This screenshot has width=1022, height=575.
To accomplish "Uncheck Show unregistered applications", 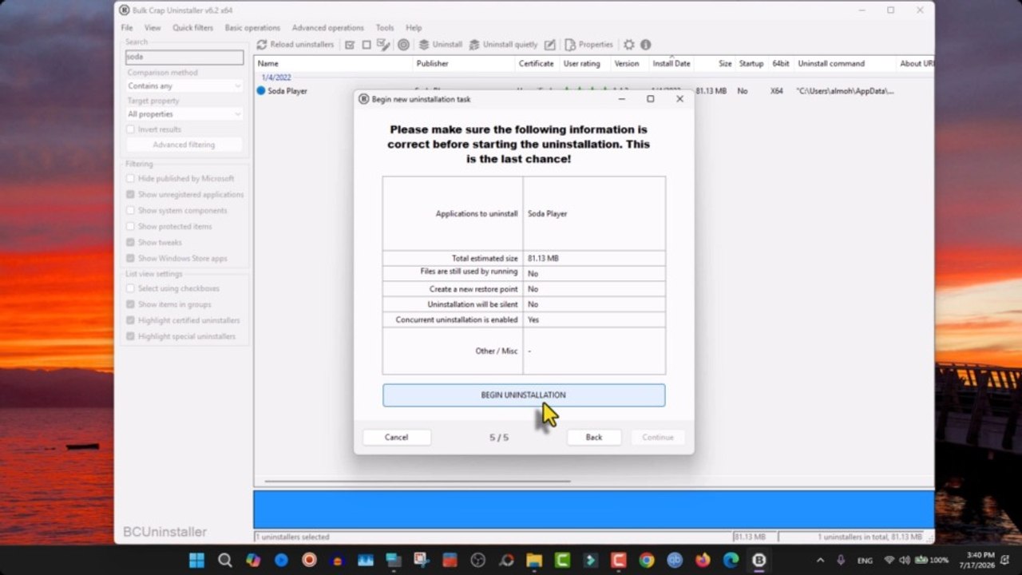I will tap(131, 195).
